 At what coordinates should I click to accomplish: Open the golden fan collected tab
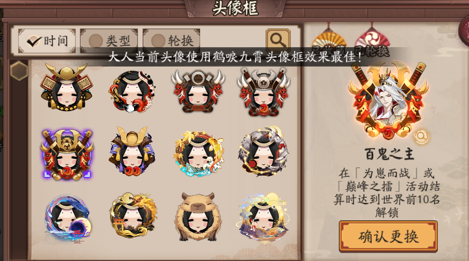(329, 42)
